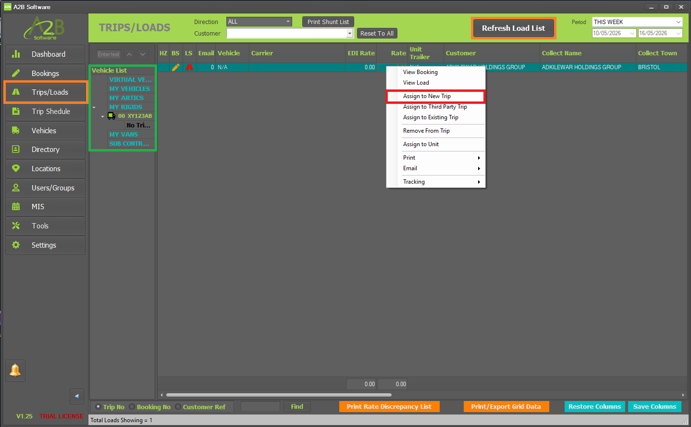Click the Tools wrench icon
Screen dimensions: 691x427
click(16, 226)
